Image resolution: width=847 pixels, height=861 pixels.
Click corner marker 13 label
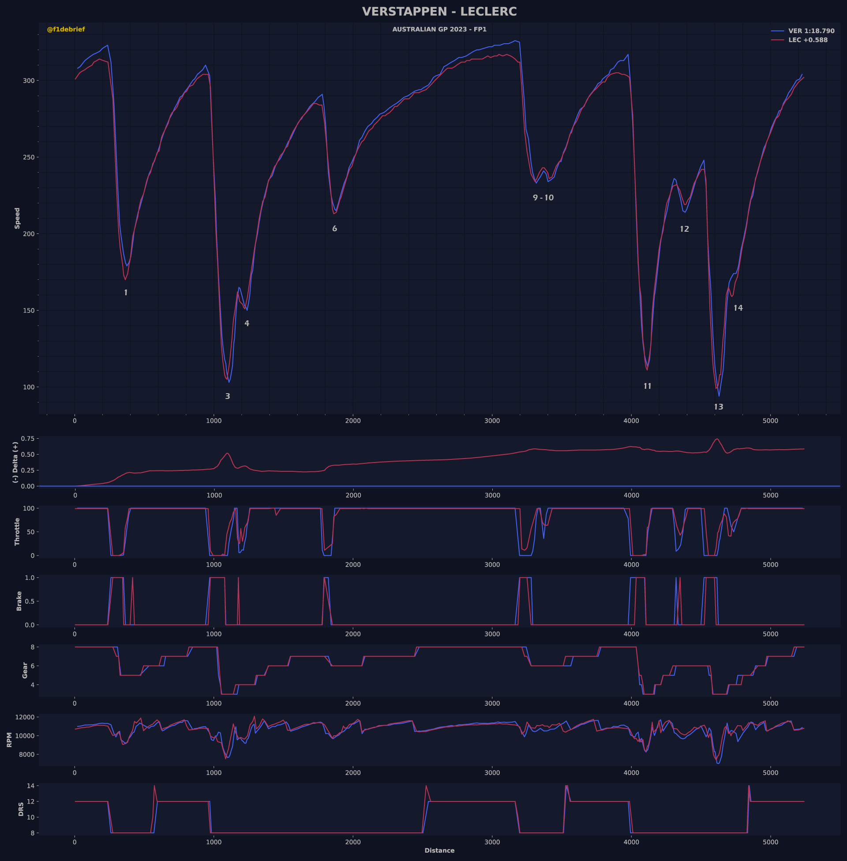719,407
